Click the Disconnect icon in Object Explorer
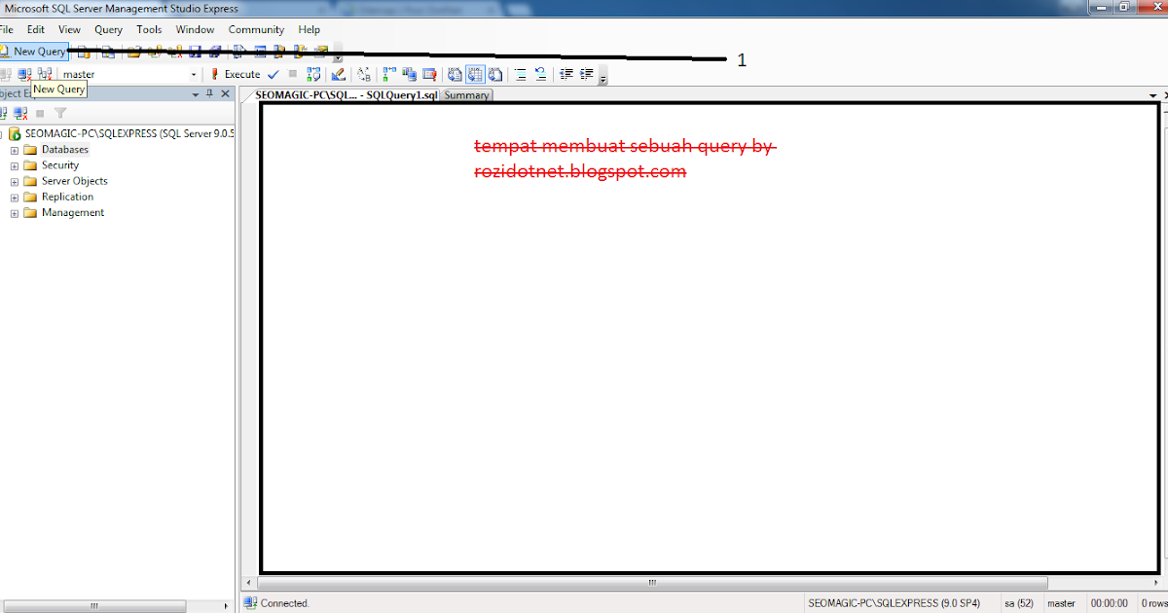The image size is (1168, 613). pos(21,113)
